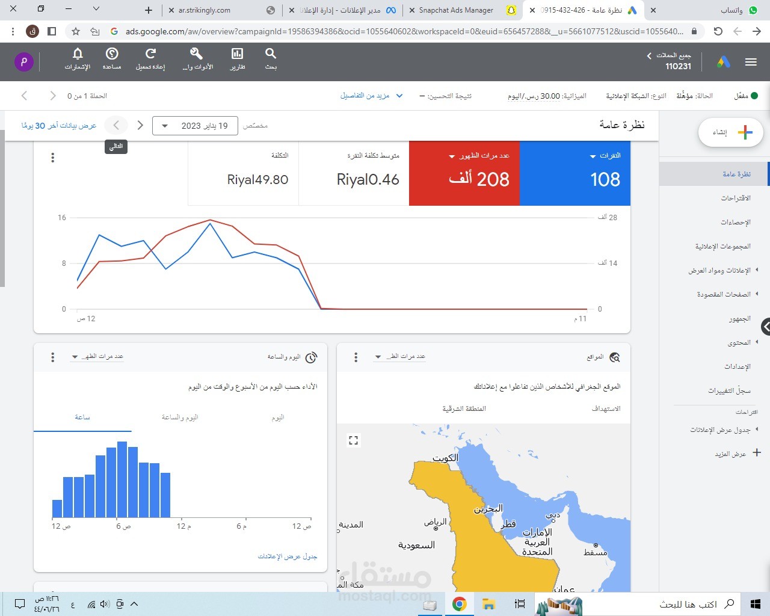Switch to the day tab (اليوم)

278,417
